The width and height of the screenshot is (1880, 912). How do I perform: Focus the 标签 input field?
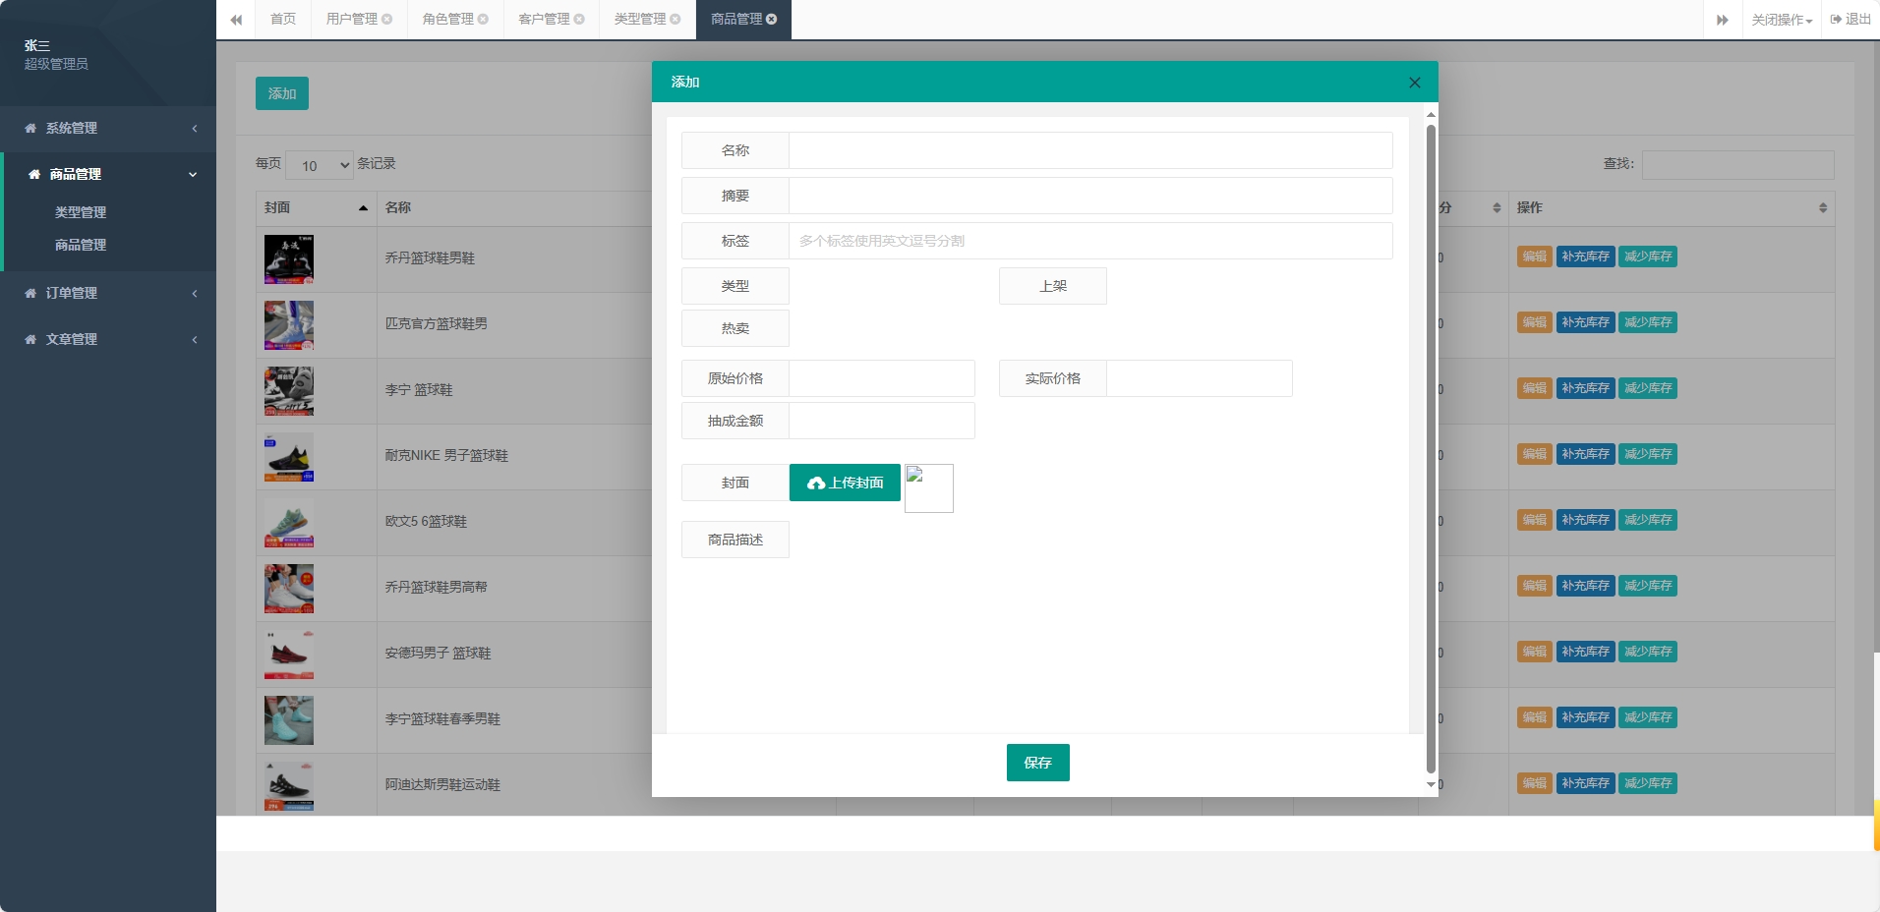(1090, 241)
